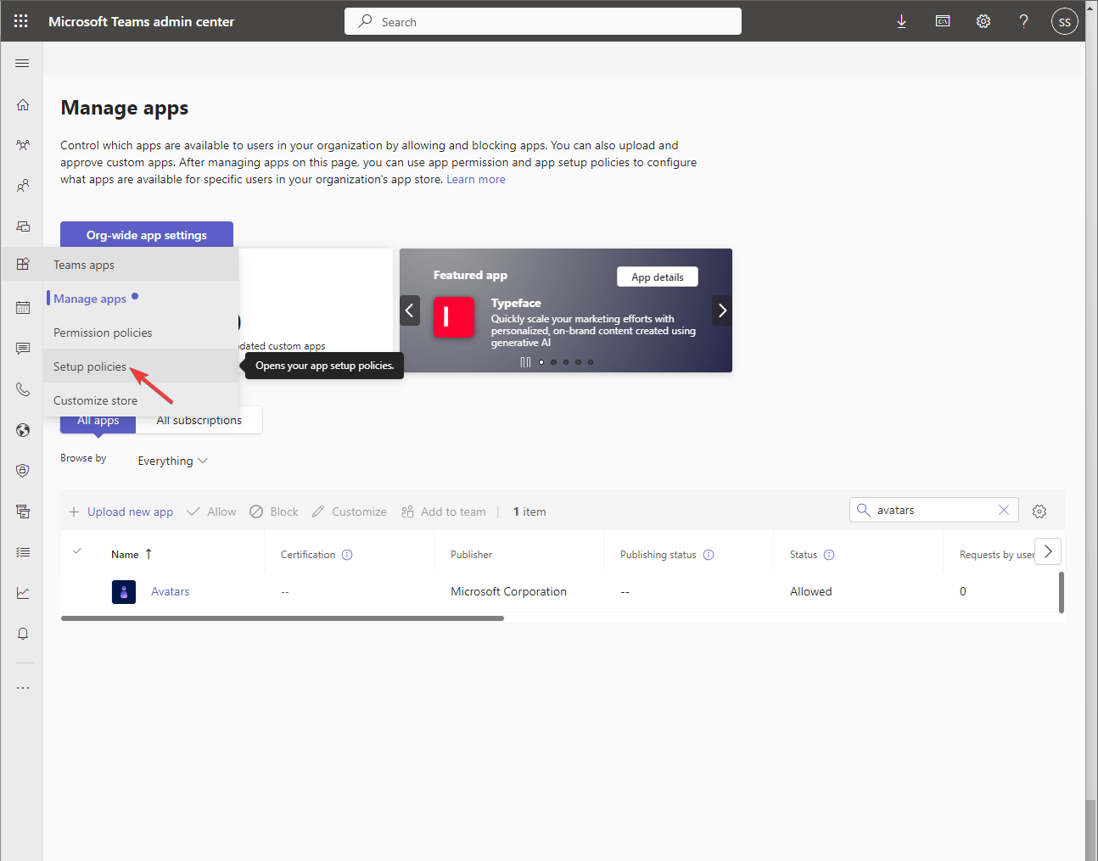This screenshot has height=861, width=1098.
Task: Open the help question mark icon
Action: (1023, 21)
